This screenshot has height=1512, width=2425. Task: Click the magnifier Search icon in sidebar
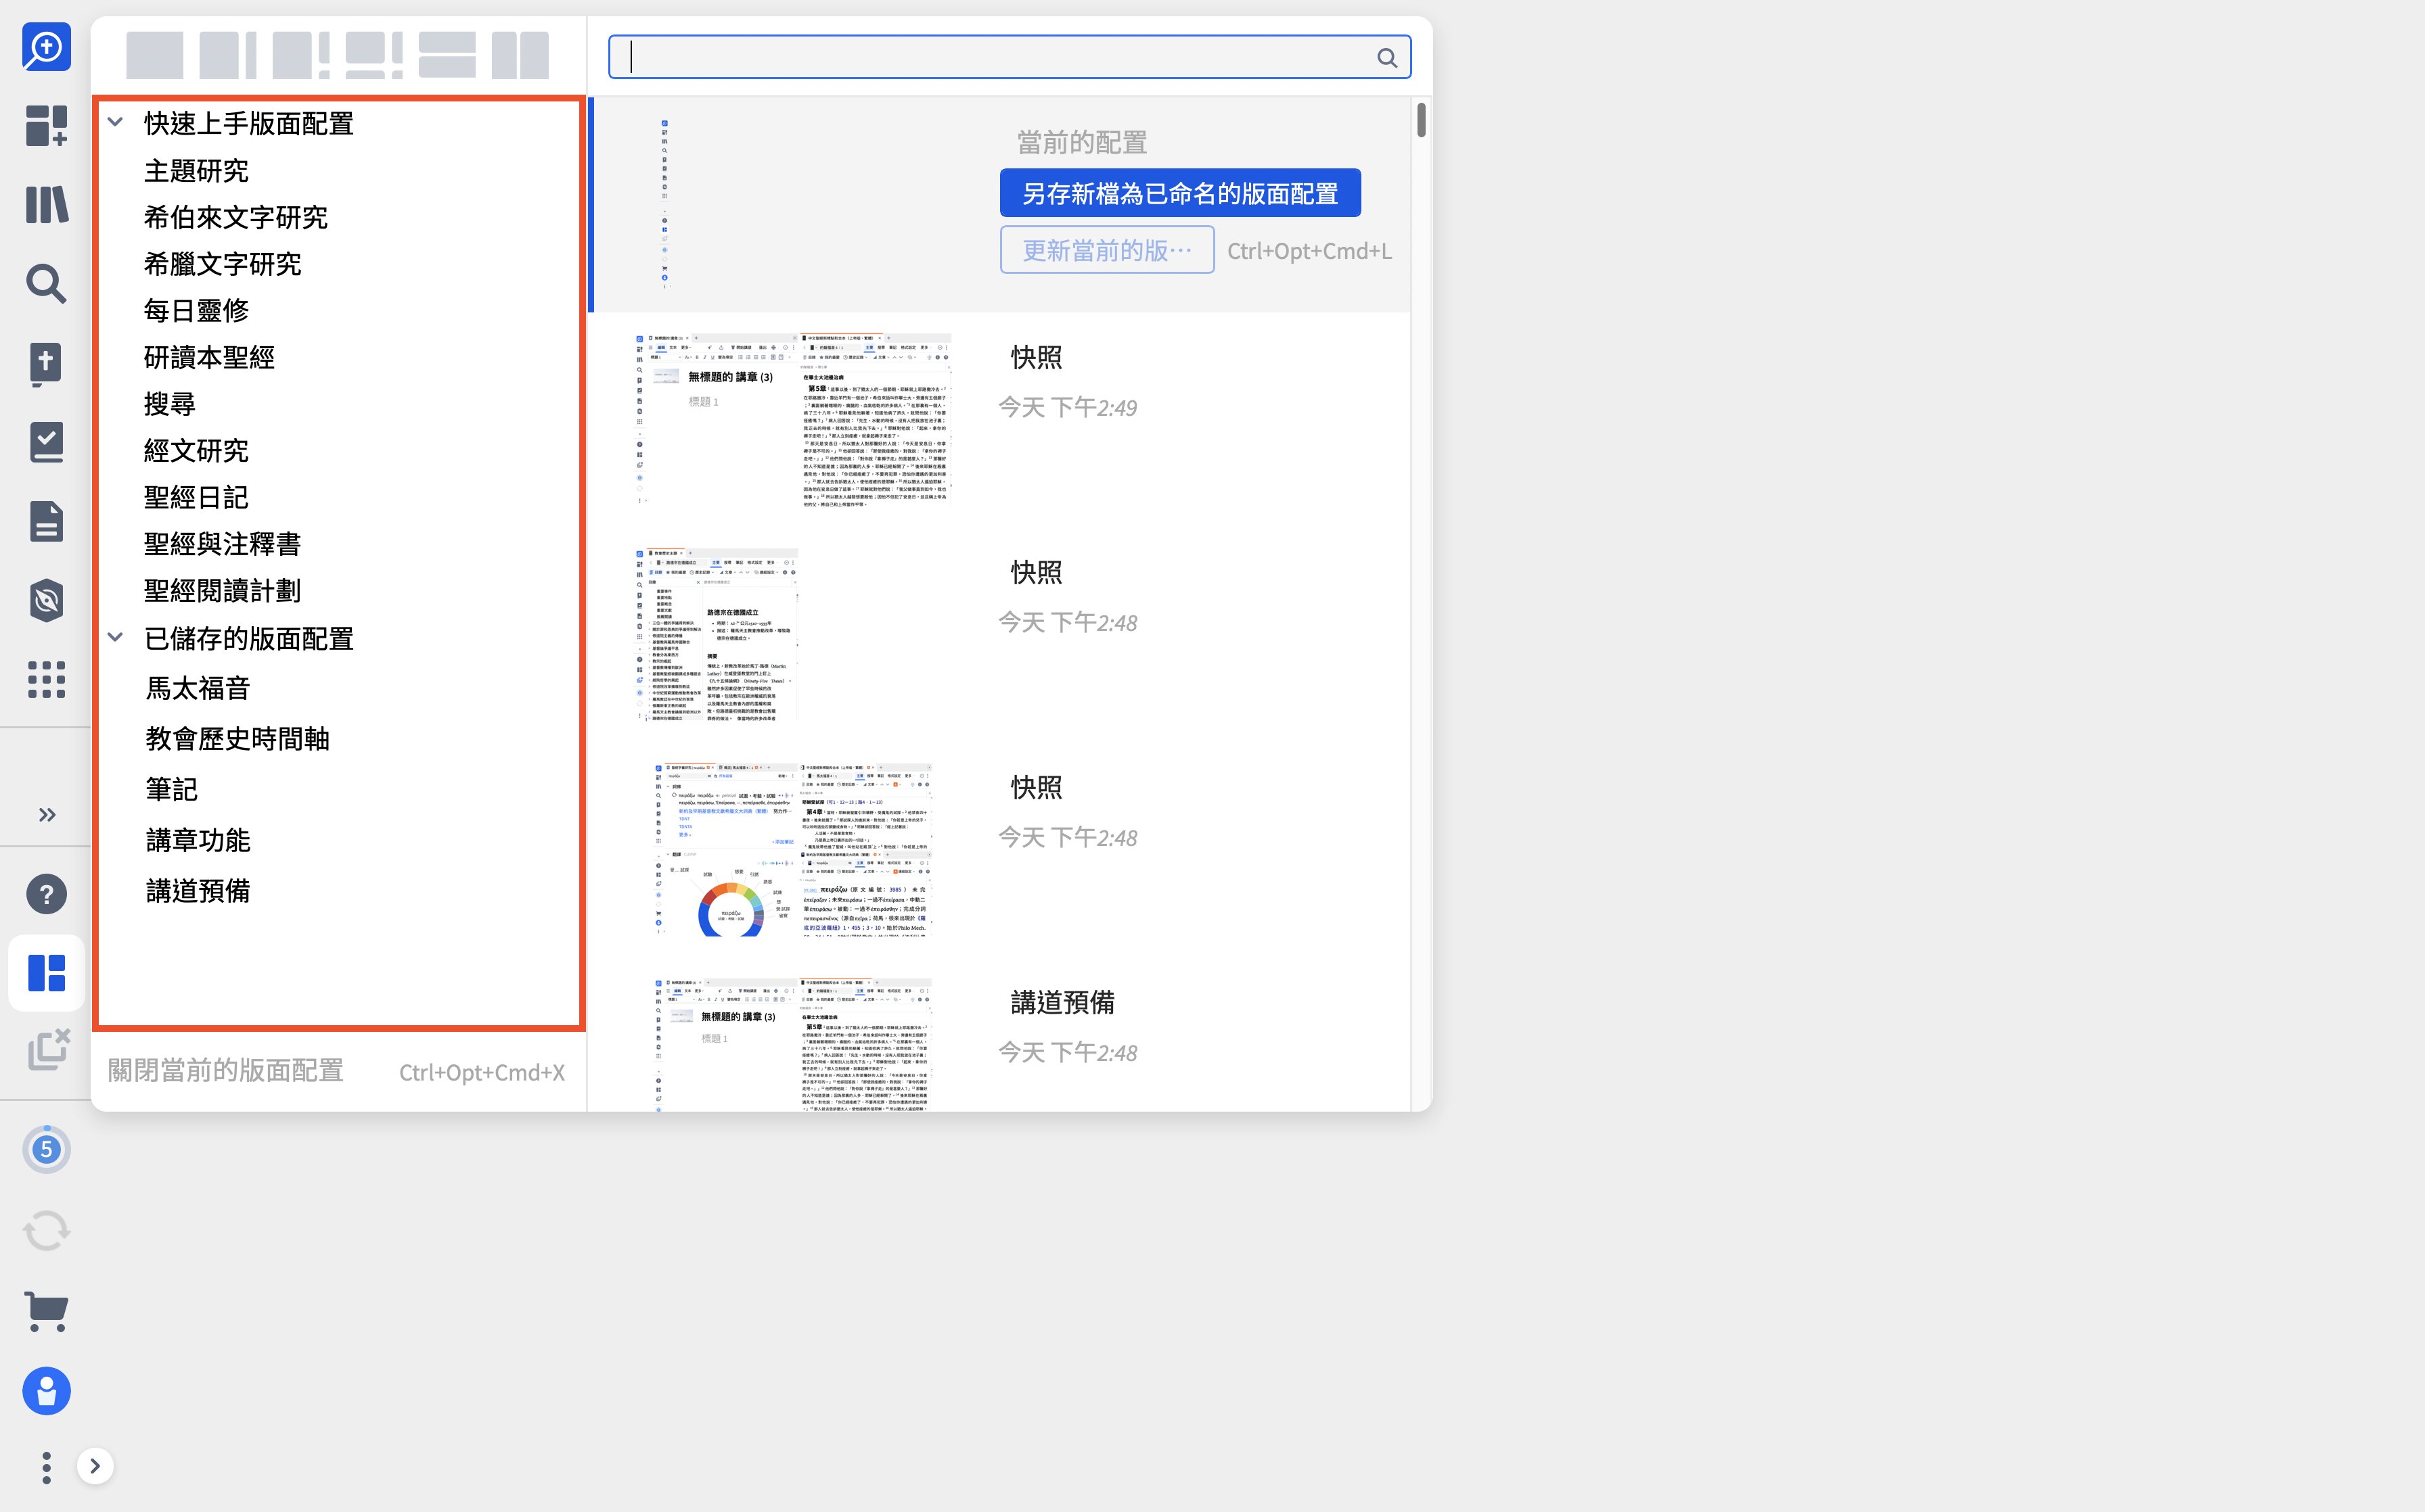(46, 284)
